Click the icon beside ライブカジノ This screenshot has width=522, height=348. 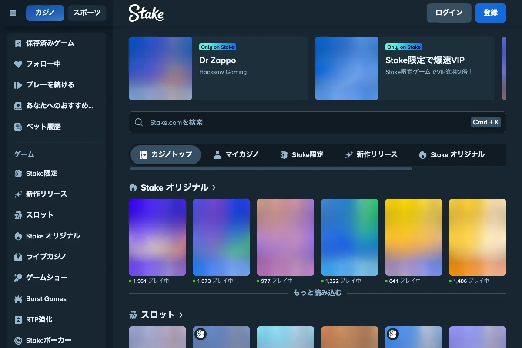point(18,257)
